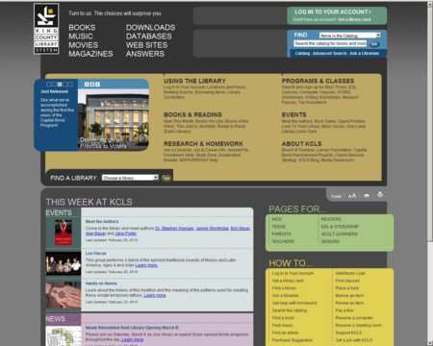This screenshot has height=346, width=433.
Task: Click the READERS link in Pages For
Action: pyautogui.click(x=331, y=219)
